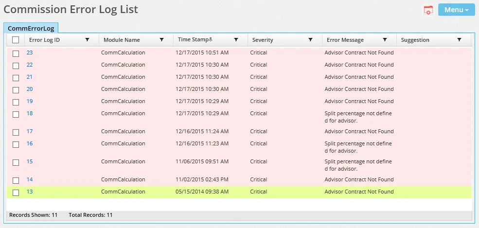Click the Total Records: 11 status text
This screenshot has width=479, height=228.
pos(90,215)
